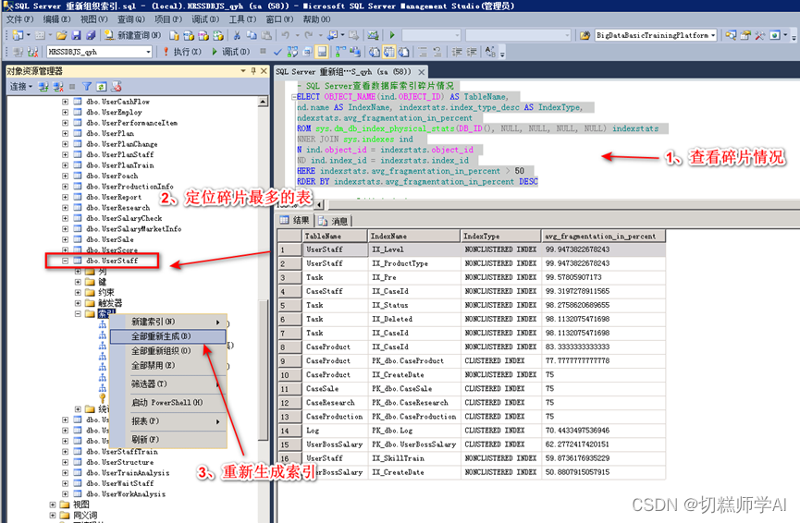
Task: Select 启动 PowerShell(H) menu entry
Action: (x=168, y=402)
